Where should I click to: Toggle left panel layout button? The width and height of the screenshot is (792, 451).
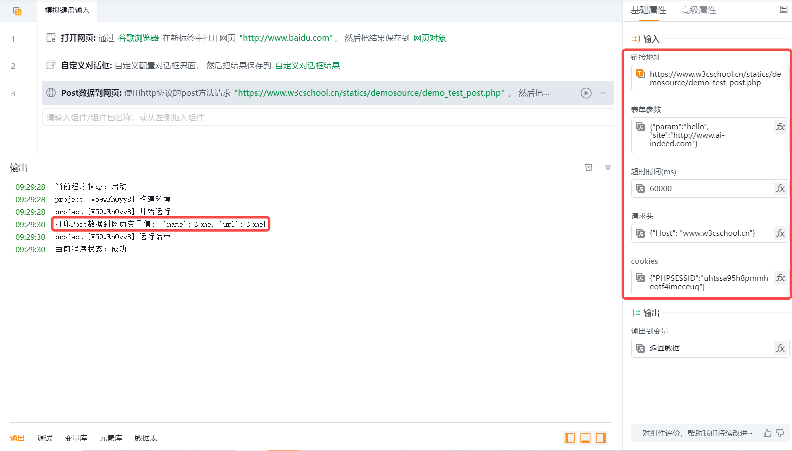point(569,438)
